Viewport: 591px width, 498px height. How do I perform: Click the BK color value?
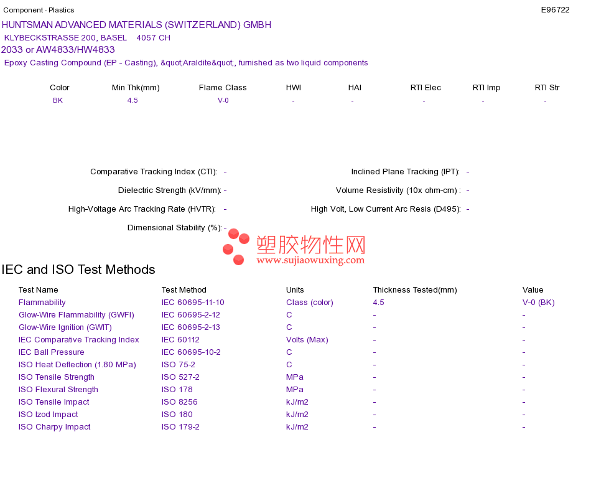pos(58,100)
